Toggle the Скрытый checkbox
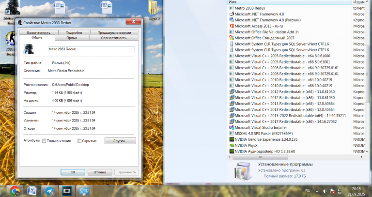 [x=79, y=141]
